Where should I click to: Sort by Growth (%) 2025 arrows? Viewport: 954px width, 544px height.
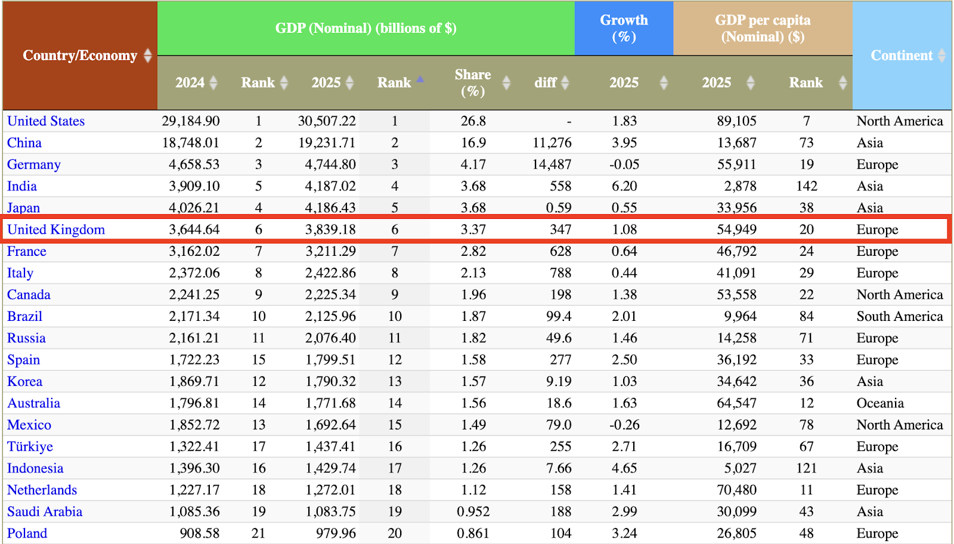664,83
